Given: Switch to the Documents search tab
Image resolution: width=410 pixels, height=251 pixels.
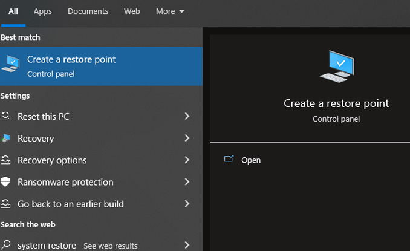Looking at the screenshot, I should pos(88,11).
